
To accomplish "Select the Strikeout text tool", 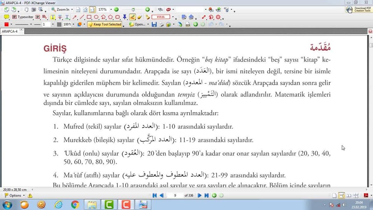I will coord(60,17).
